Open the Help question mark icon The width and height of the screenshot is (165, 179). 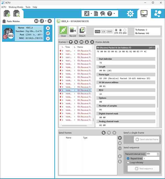coord(110,14)
